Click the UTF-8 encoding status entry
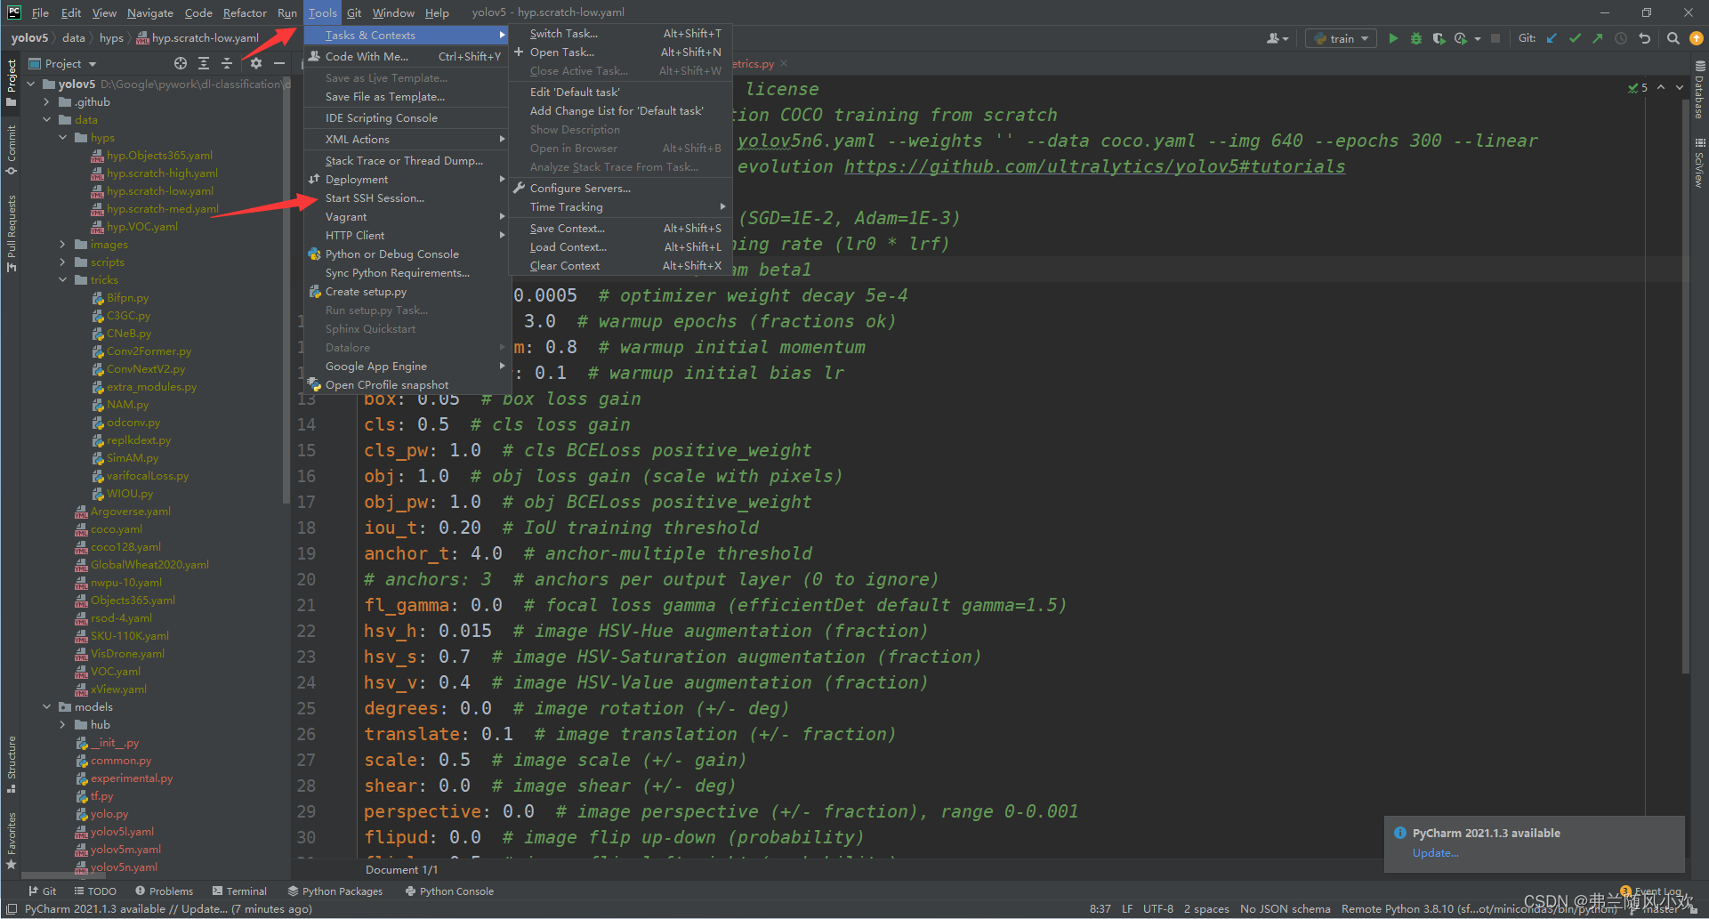The height and width of the screenshot is (919, 1709). pos(1157,908)
